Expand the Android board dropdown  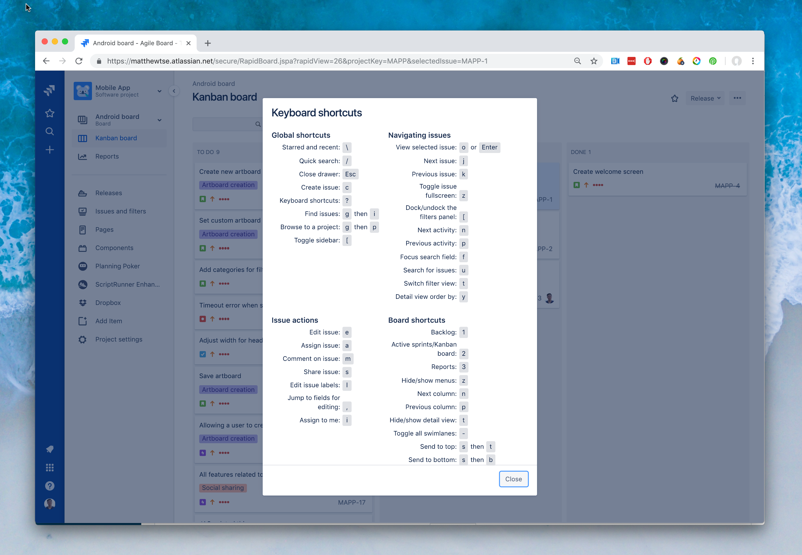(x=160, y=120)
